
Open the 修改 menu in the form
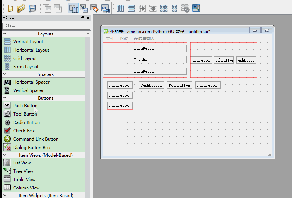click(124, 39)
